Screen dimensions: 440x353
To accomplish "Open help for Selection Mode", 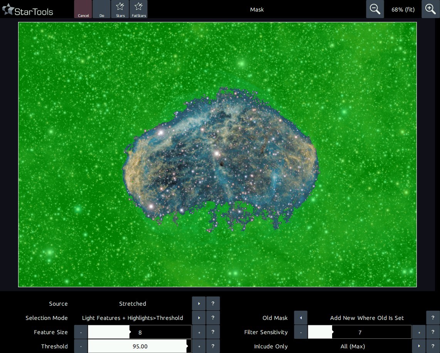I will [x=213, y=318].
